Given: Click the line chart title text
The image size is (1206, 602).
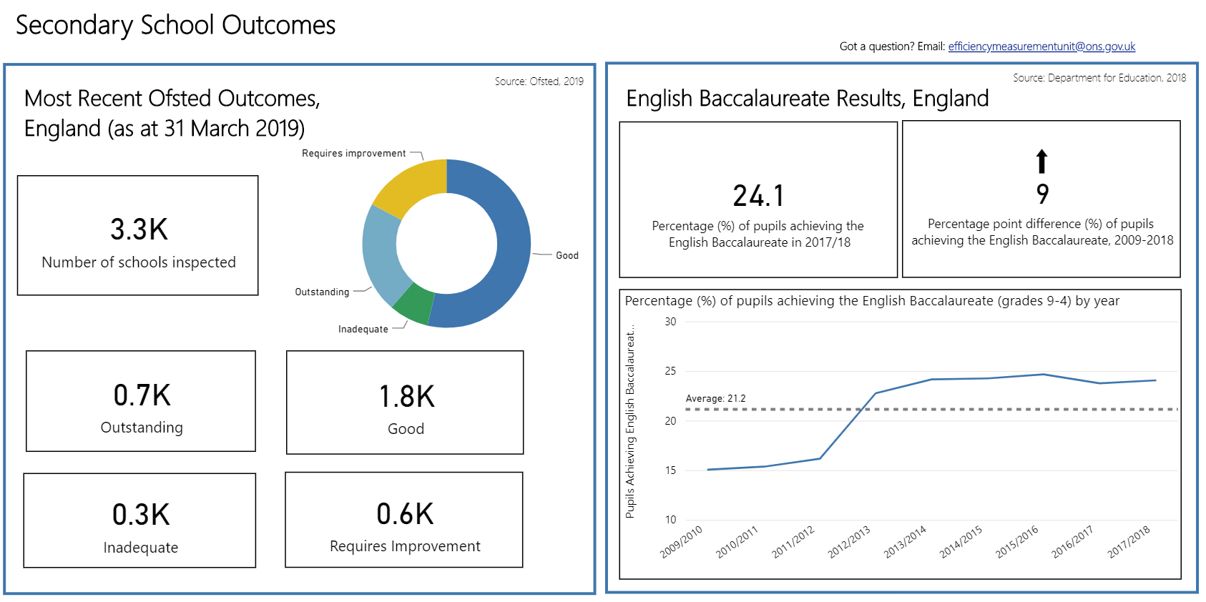Looking at the screenshot, I should pos(872,301).
